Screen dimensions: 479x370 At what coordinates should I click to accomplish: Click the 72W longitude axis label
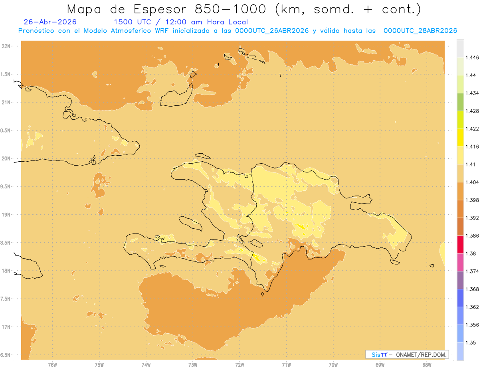[240, 364]
